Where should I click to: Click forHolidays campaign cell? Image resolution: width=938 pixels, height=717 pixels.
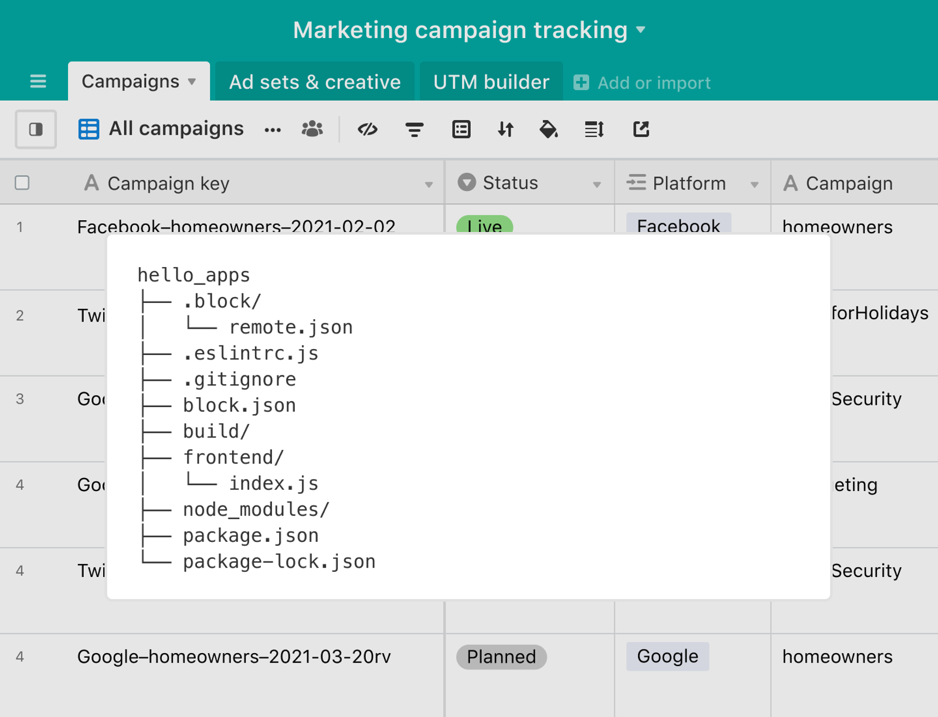pyautogui.click(x=879, y=313)
